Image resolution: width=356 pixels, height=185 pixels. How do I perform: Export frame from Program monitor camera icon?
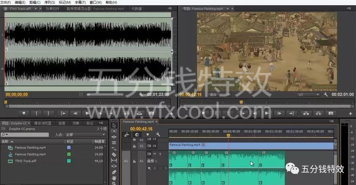(331, 113)
